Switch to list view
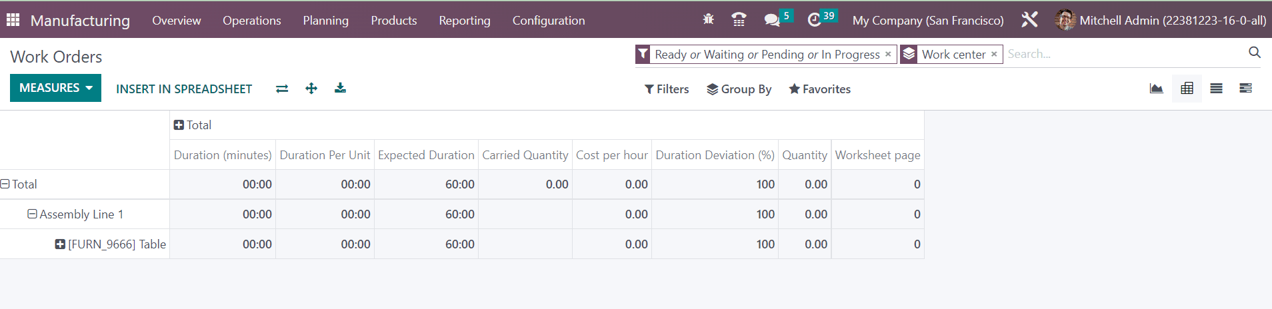 pyautogui.click(x=1216, y=89)
